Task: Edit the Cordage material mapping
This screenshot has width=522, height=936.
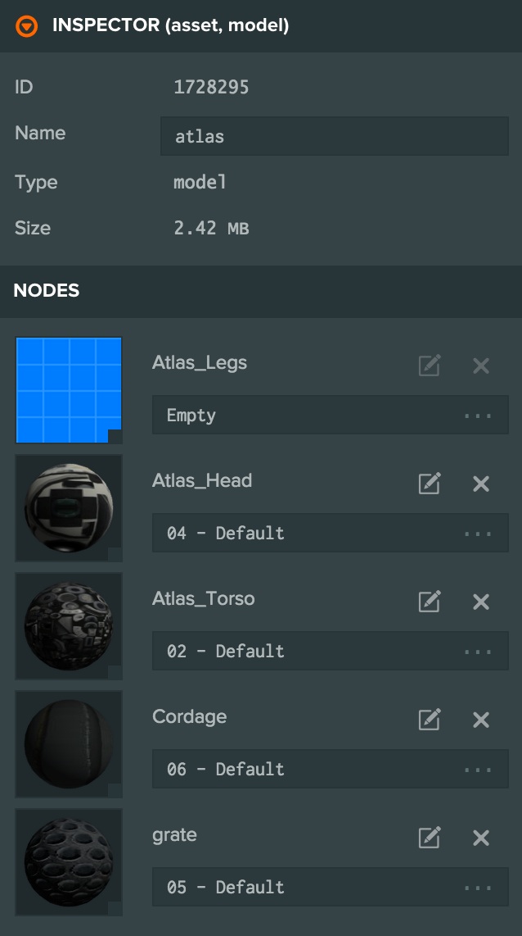Action: (430, 720)
